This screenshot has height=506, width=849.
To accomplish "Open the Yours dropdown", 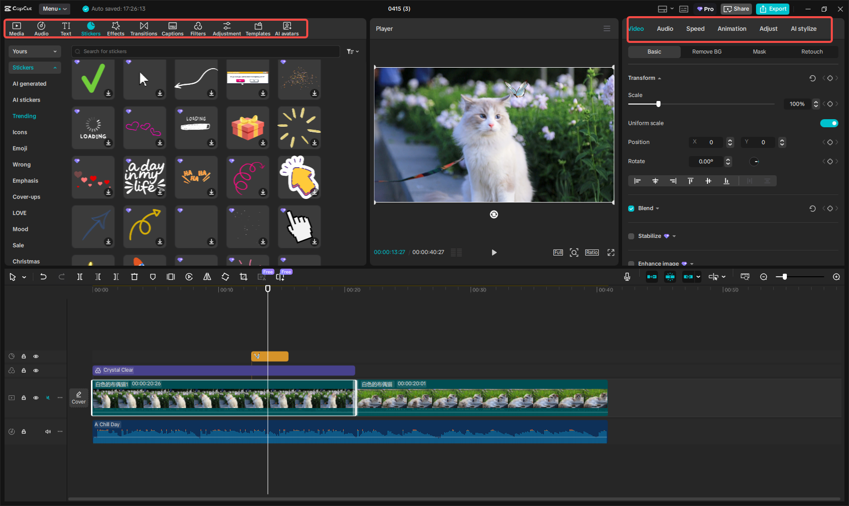I will [x=34, y=52].
